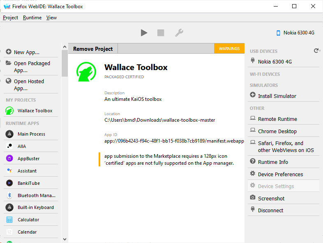The width and height of the screenshot is (323, 243).
Task: Click New App plus icon
Action: 9,52
